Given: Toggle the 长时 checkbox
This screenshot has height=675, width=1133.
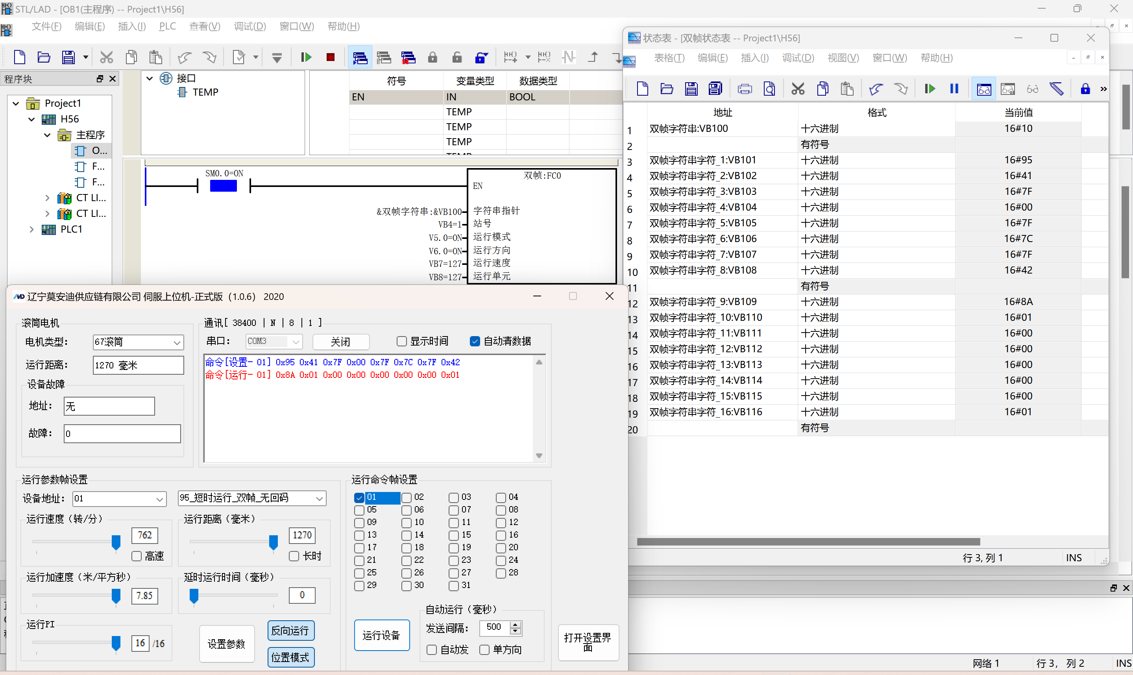Looking at the screenshot, I should (294, 556).
